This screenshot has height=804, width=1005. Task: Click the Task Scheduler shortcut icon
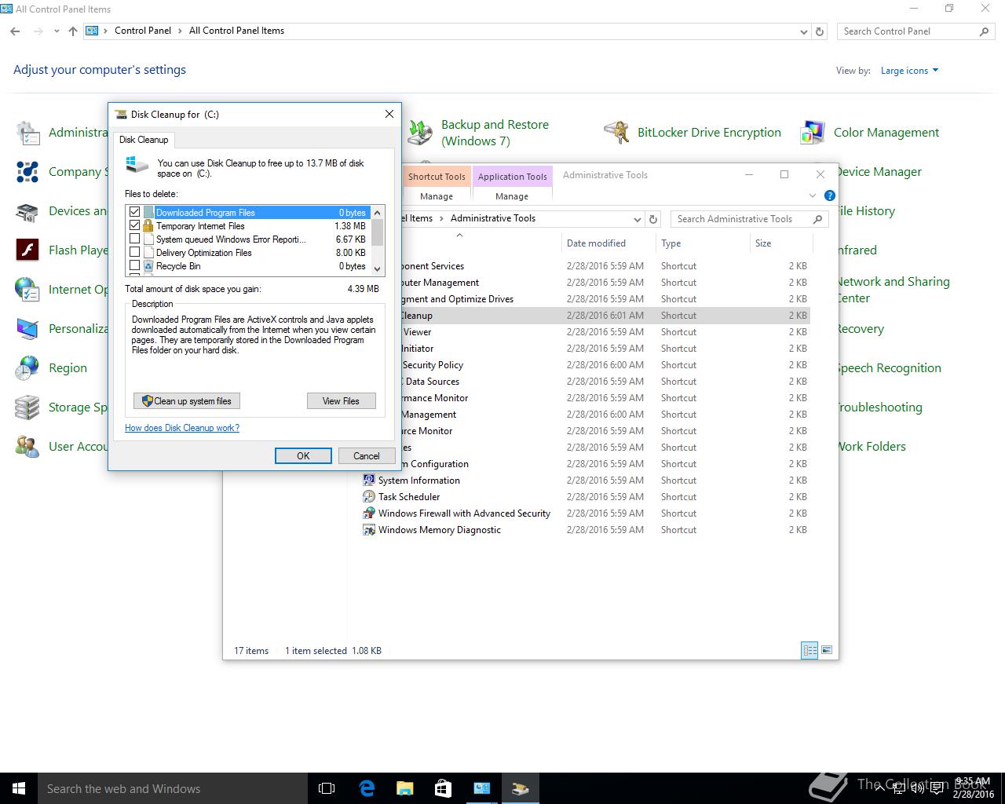point(369,496)
